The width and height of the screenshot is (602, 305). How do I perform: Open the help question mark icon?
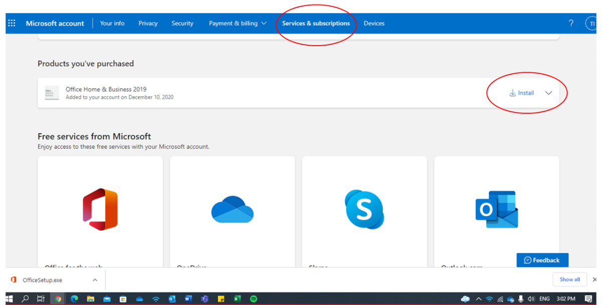tap(571, 23)
